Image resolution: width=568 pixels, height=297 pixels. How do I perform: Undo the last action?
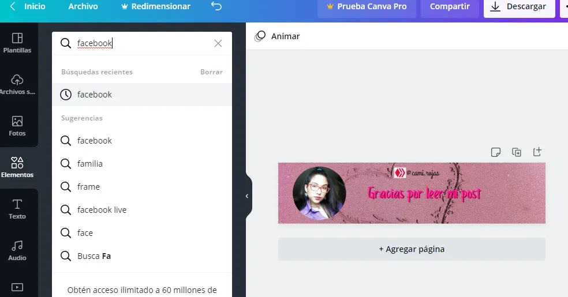(x=216, y=6)
